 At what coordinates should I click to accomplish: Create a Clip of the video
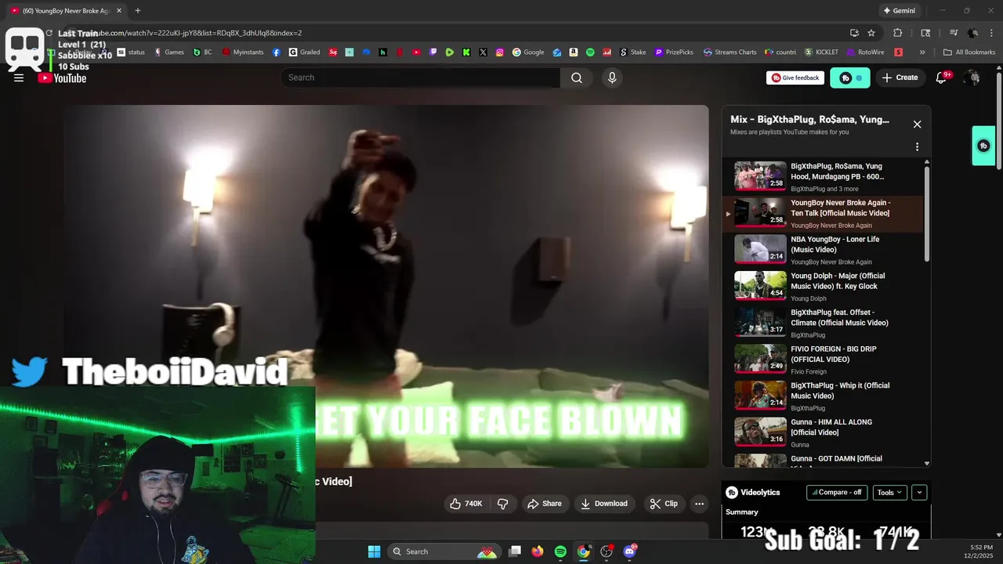tap(664, 504)
